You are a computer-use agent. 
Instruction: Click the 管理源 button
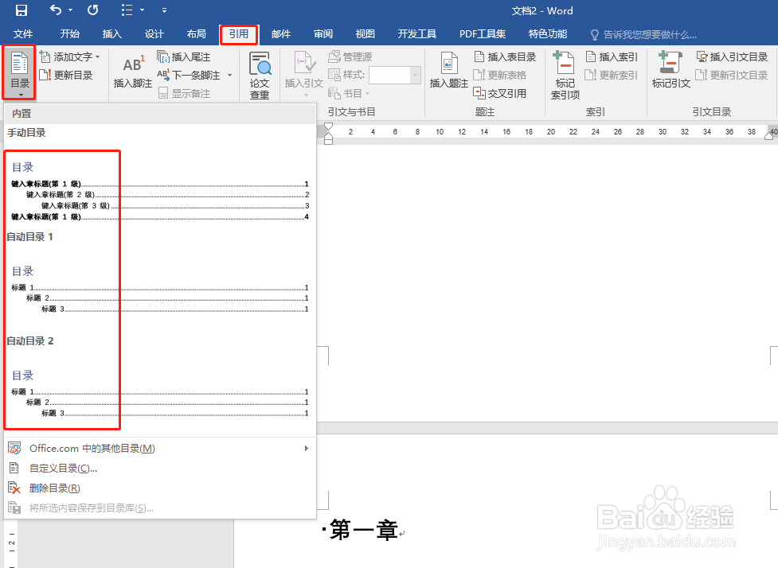[x=350, y=57]
